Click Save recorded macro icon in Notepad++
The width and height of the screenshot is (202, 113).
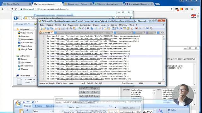(151, 28)
